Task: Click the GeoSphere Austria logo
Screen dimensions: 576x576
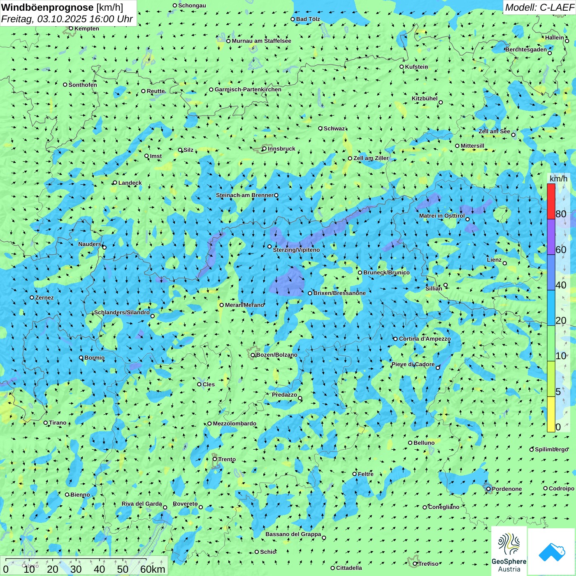Action: pyautogui.click(x=509, y=551)
